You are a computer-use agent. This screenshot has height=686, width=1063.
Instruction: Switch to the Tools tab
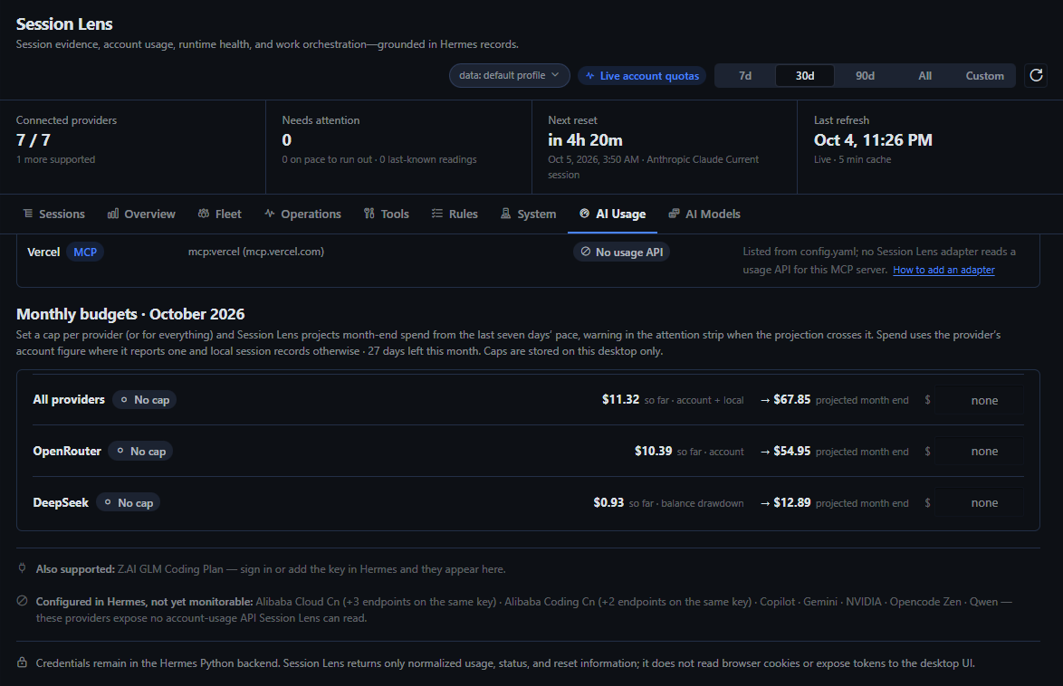click(x=387, y=214)
